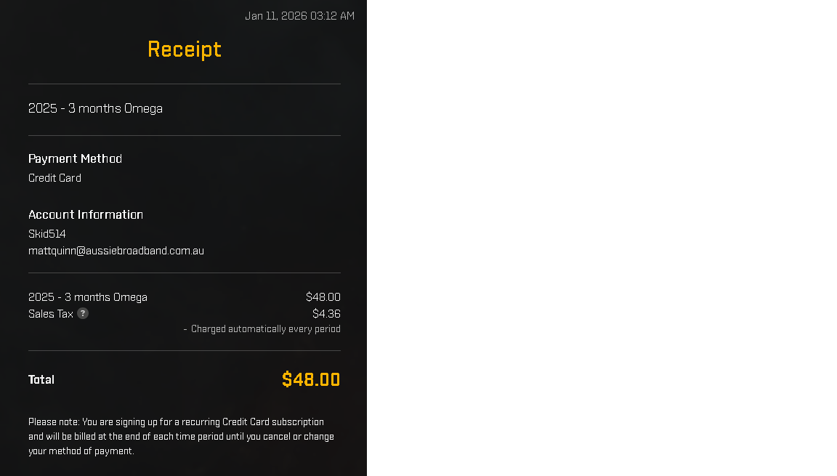837x476 pixels.
Task: Click the Sales Tax help question-mark icon
Action: point(83,313)
